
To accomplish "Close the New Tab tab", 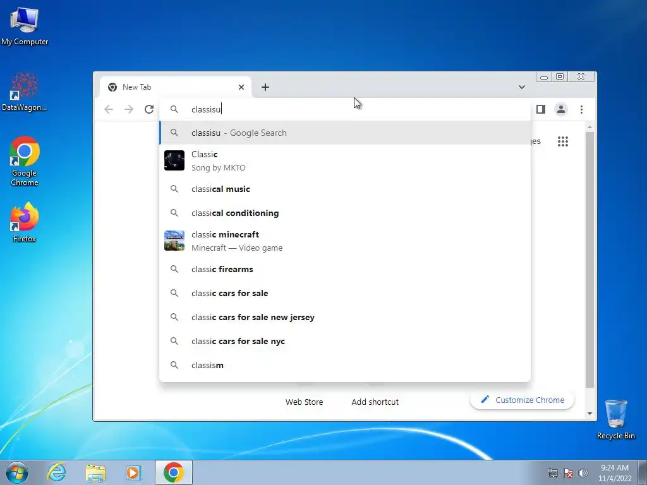I will tap(241, 87).
